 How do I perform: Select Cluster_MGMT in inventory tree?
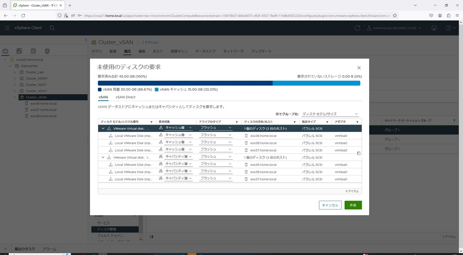(x=36, y=78)
